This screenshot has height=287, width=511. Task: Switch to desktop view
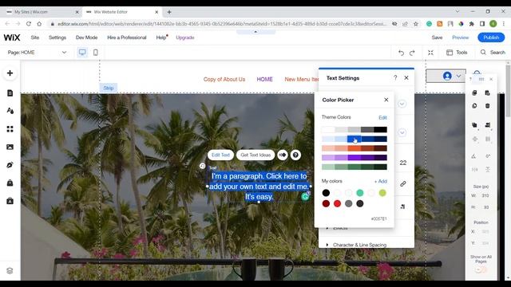82,52
